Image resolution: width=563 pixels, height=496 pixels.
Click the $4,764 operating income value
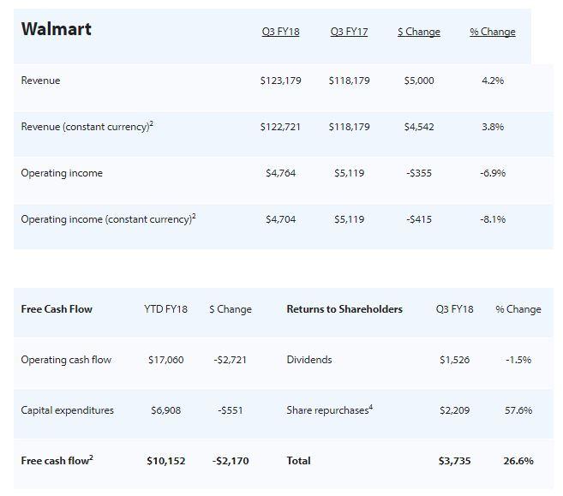280,173
